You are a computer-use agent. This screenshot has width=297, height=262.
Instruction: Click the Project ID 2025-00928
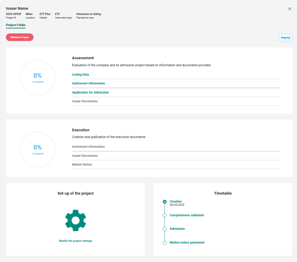point(14,14)
